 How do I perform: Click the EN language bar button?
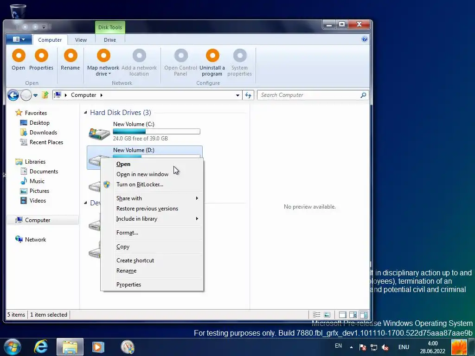click(x=338, y=346)
